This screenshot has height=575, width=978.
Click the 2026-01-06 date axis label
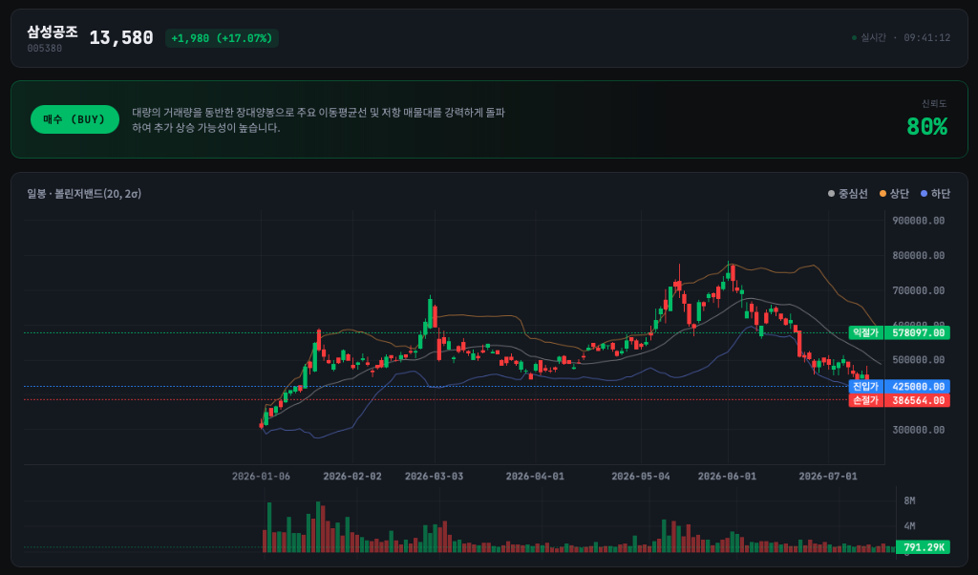(x=261, y=477)
